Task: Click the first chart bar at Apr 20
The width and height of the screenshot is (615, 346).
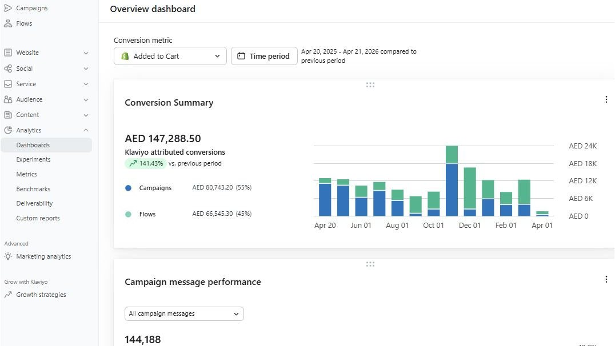Action: pyautogui.click(x=325, y=197)
